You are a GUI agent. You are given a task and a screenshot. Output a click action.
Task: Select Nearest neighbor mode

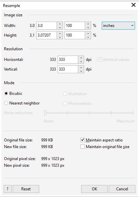[6, 103]
